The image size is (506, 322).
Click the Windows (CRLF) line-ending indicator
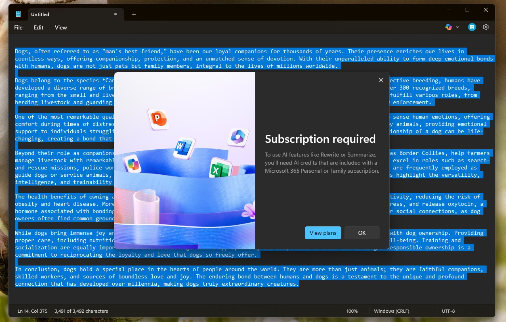[x=391, y=311]
